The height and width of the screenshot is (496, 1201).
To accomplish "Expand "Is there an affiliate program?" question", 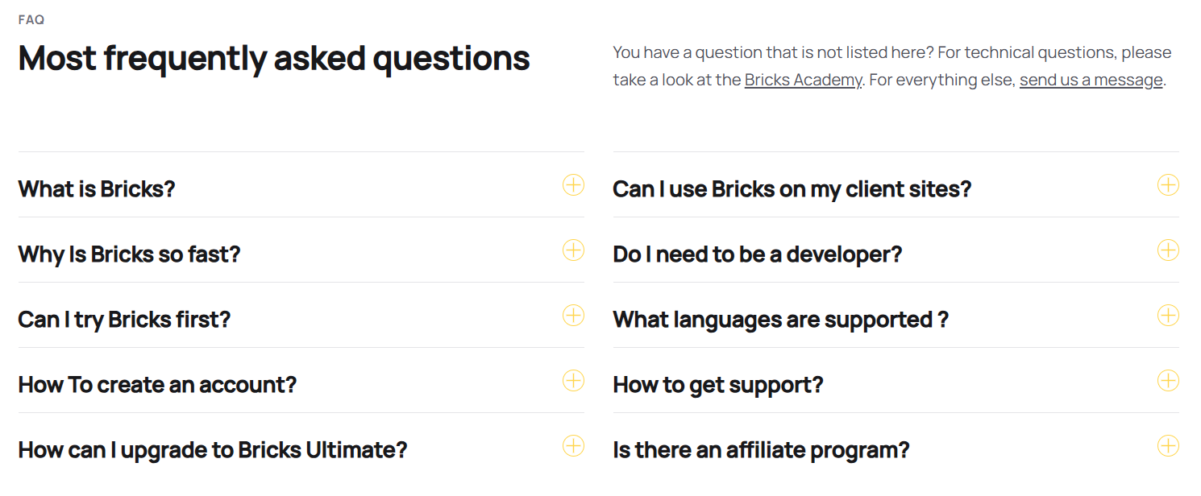I will click(x=761, y=450).
